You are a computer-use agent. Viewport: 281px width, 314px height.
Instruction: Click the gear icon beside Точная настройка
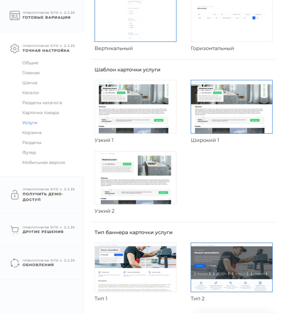click(15, 49)
